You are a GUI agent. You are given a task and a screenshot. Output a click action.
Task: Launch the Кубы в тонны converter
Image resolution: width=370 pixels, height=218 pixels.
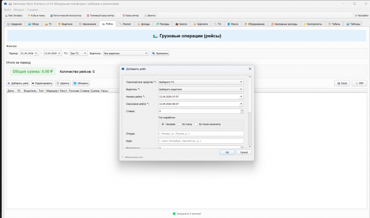[36, 15]
